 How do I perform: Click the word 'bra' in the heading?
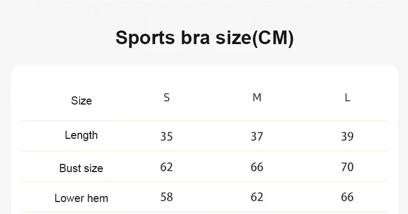coord(195,38)
